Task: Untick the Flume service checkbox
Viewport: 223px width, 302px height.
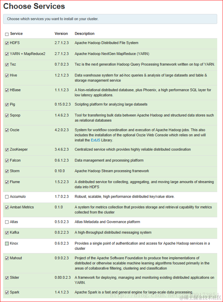Action: pos(7,182)
